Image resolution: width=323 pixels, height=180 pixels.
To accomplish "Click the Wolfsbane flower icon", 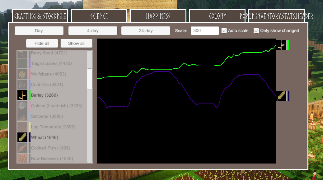I will tap(22, 74).
